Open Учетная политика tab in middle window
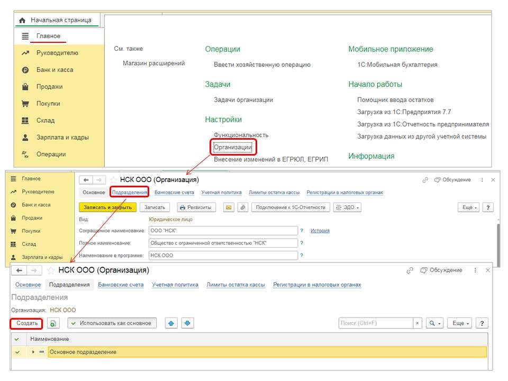Image resolution: width=508 pixels, height=381 pixels. click(221, 193)
